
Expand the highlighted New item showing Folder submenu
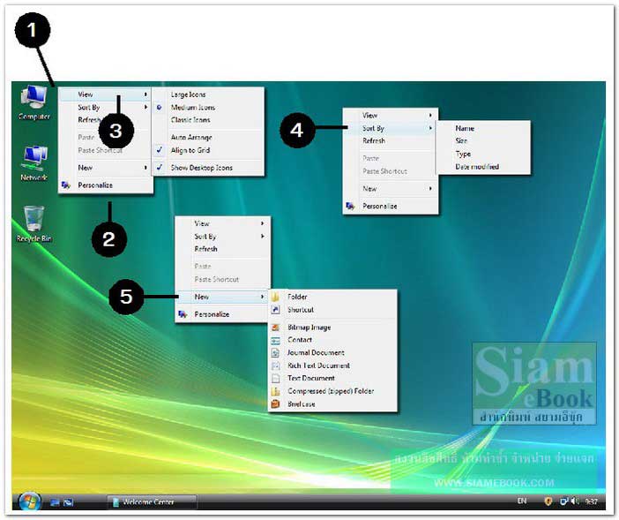(x=222, y=297)
